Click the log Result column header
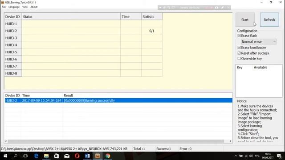Screen dimensions: 285x160 coord(68,96)
